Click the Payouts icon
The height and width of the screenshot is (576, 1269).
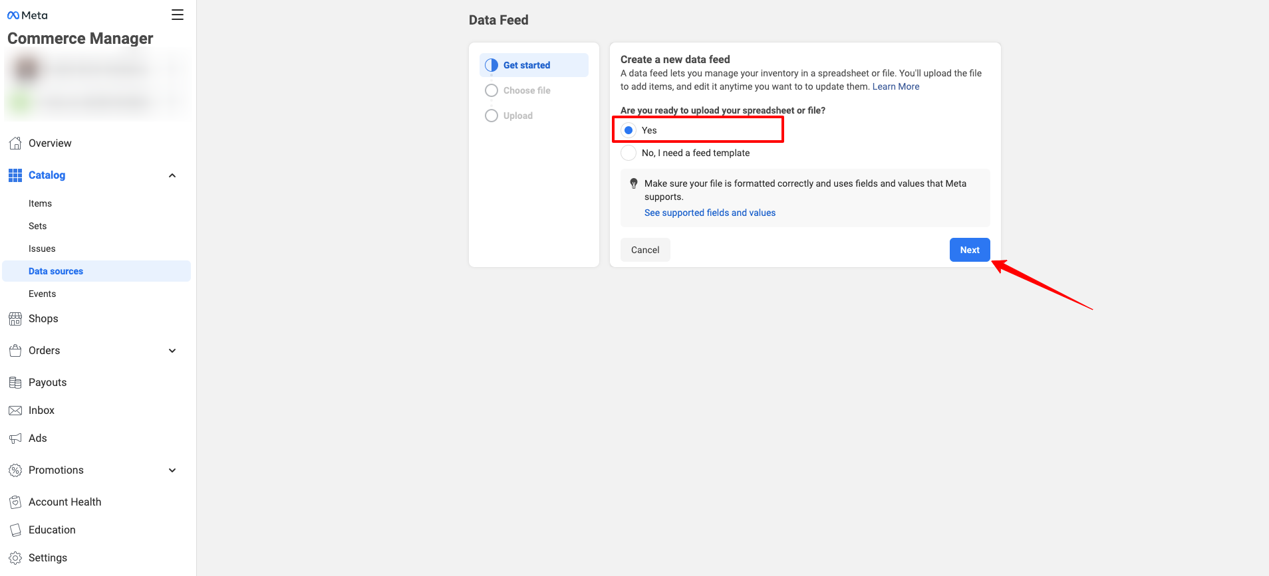click(15, 383)
